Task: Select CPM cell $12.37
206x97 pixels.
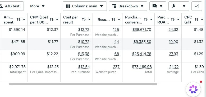Action: [x=52, y=30]
